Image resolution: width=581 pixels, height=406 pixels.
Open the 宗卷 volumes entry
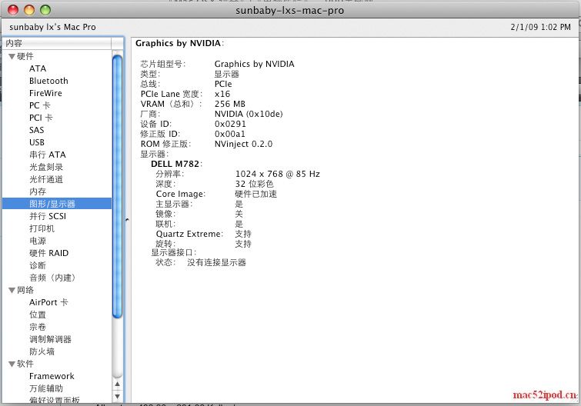tap(38, 327)
